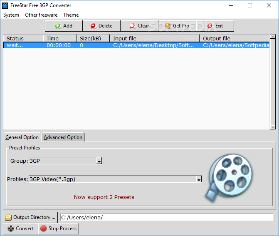Click the Input file column header
The image size is (279, 236).
[154, 38]
